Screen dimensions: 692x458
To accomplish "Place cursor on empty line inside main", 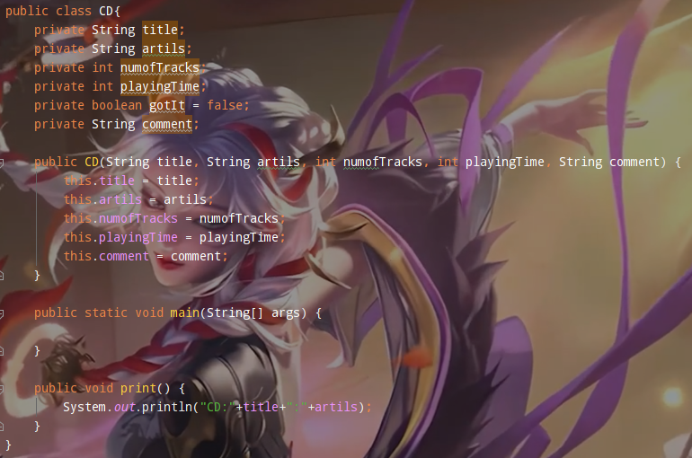I will [176, 332].
